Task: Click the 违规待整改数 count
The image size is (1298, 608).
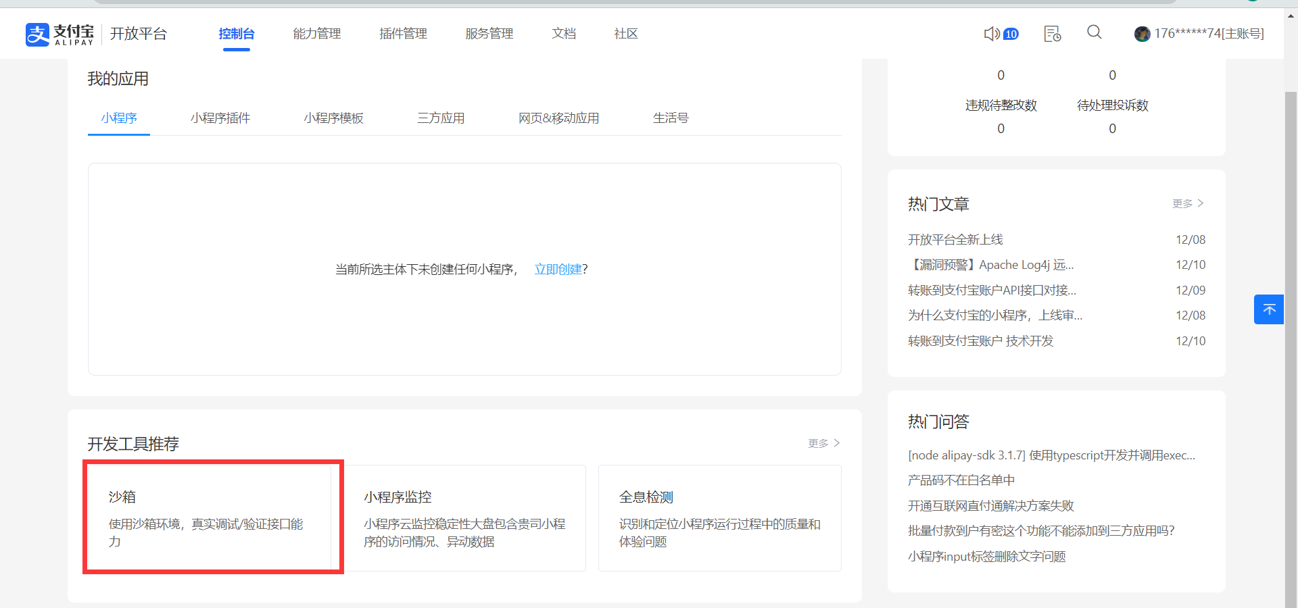Action: [1001, 128]
